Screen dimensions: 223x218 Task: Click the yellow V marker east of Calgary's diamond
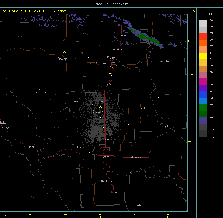(111, 151)
